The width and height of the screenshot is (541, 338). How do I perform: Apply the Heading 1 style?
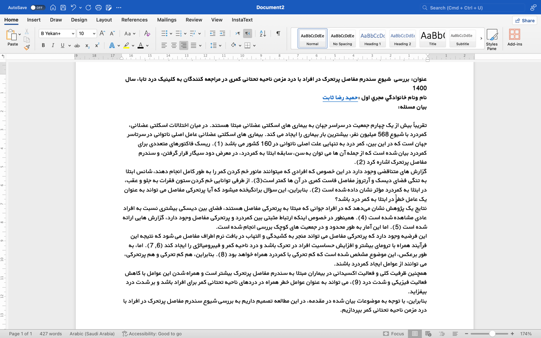click(x=373, y=39)
